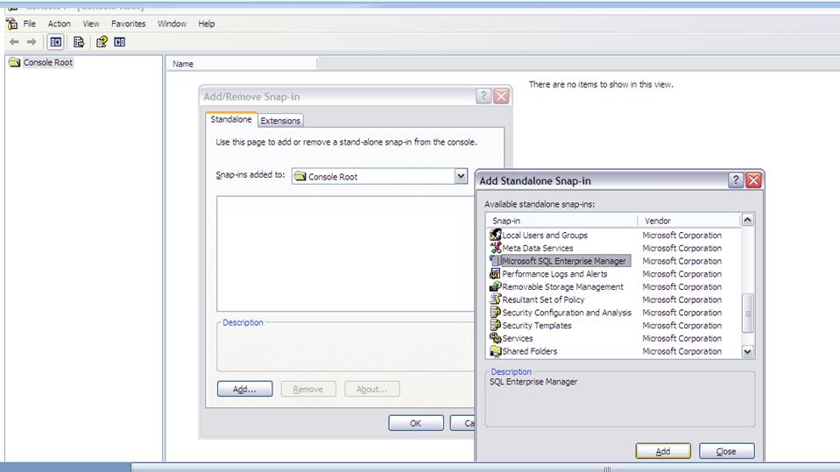Select Console Root in the tree
The height and width of the screenshot is (472, 840).
click(x=47, y=62)
